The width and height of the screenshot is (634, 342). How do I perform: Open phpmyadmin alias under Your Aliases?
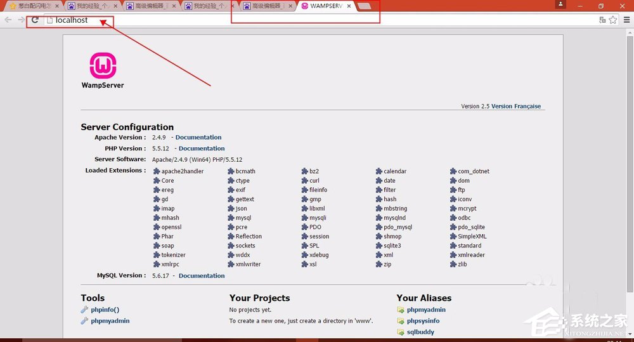click(426, 310)
